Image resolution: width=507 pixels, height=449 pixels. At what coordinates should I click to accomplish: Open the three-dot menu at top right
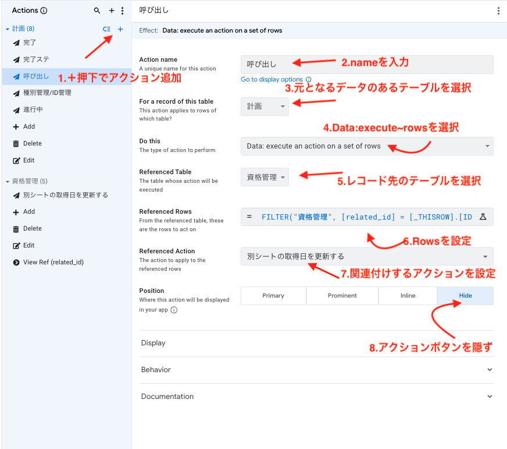point(498,10)
